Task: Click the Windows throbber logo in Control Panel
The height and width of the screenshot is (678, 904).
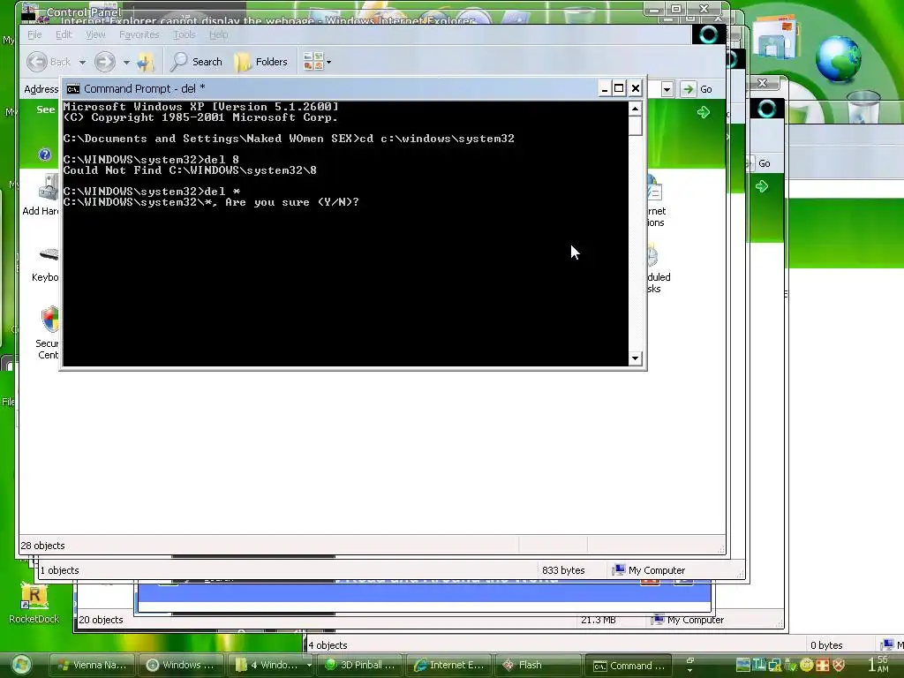Action: [x=709, y=34]
